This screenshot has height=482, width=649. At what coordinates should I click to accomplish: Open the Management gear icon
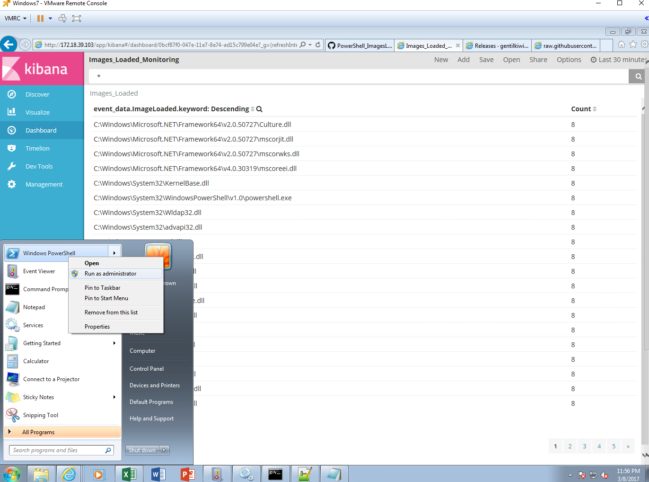[12, 184]
